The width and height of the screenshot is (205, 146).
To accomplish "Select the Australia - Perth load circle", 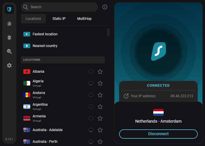I will tap(91, 141).
